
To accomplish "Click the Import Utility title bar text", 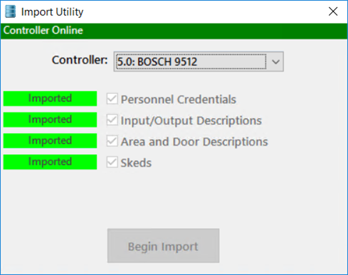I will 52,12.
